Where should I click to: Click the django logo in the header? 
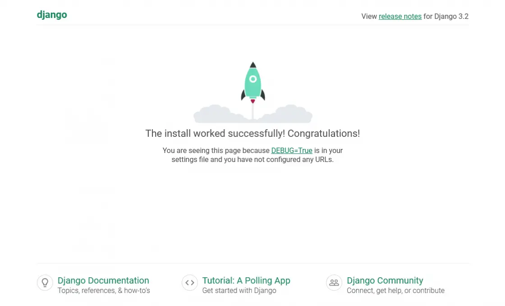52,15
